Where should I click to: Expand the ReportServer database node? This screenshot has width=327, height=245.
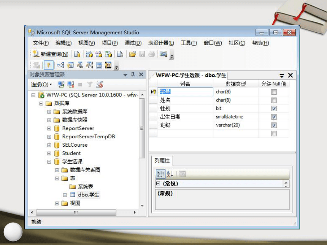pyautogui.click(x=49, y=128)
